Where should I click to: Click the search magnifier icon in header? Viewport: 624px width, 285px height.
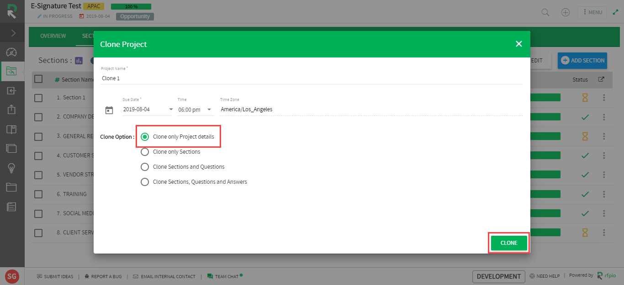tap(545, 12)
